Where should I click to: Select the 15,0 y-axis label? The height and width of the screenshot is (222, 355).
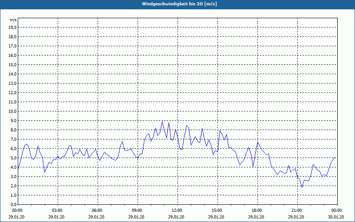tap(13, 64)
